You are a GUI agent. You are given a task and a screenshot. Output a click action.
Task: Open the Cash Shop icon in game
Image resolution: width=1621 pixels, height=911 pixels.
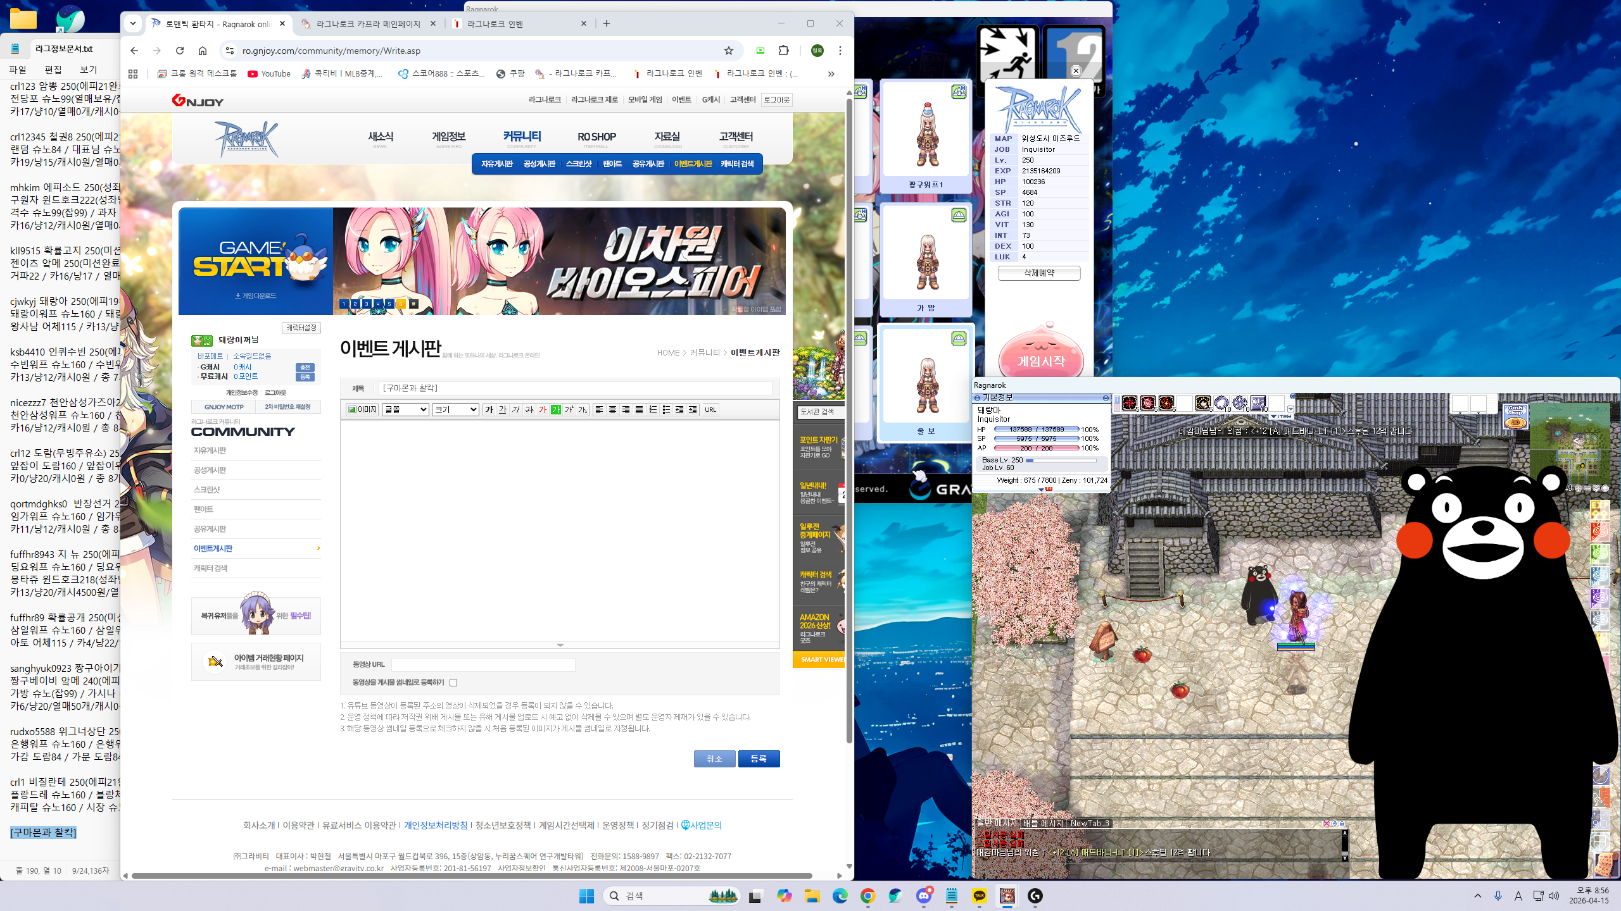[x=1515, y=416]
